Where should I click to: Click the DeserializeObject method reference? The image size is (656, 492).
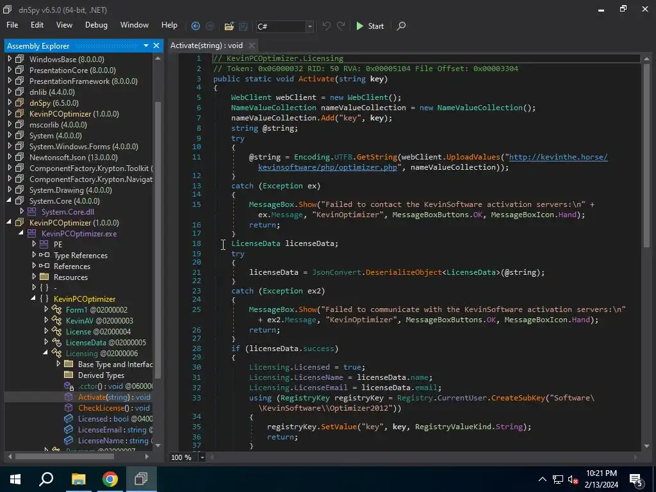tap(404, 272)
